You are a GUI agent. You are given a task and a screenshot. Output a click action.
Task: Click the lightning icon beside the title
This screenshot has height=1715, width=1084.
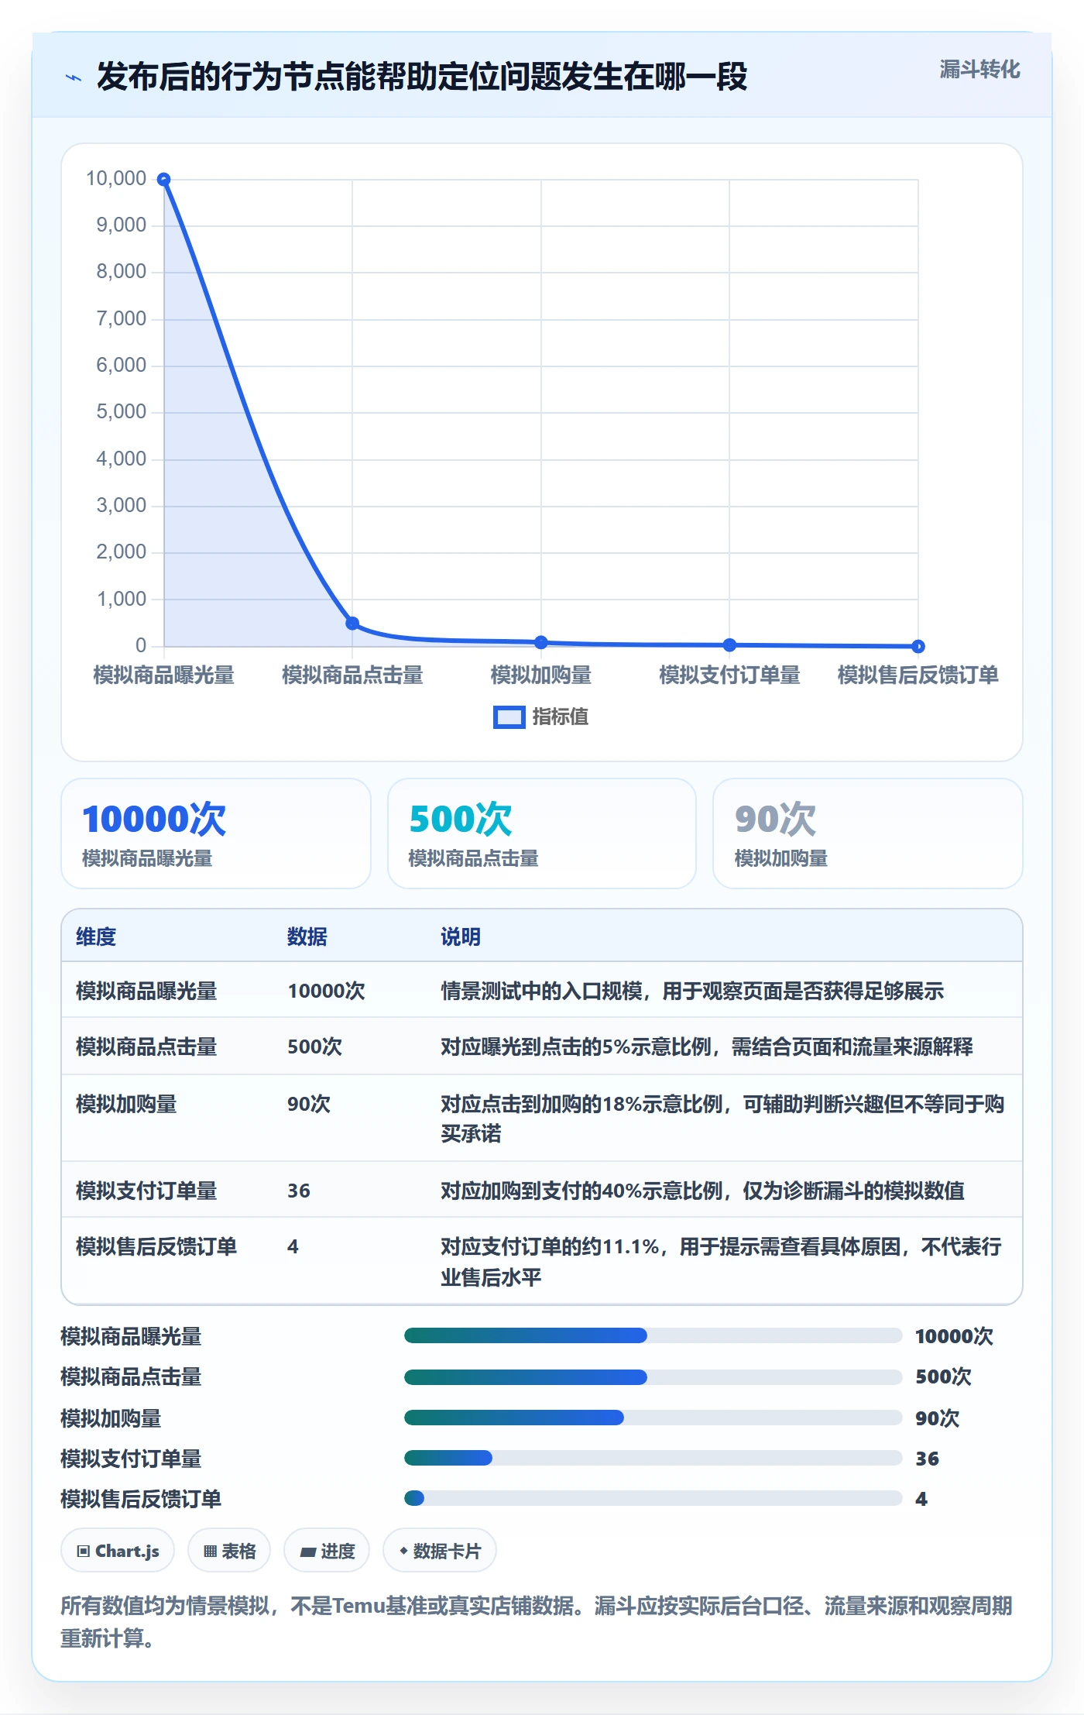coord(74,77)
